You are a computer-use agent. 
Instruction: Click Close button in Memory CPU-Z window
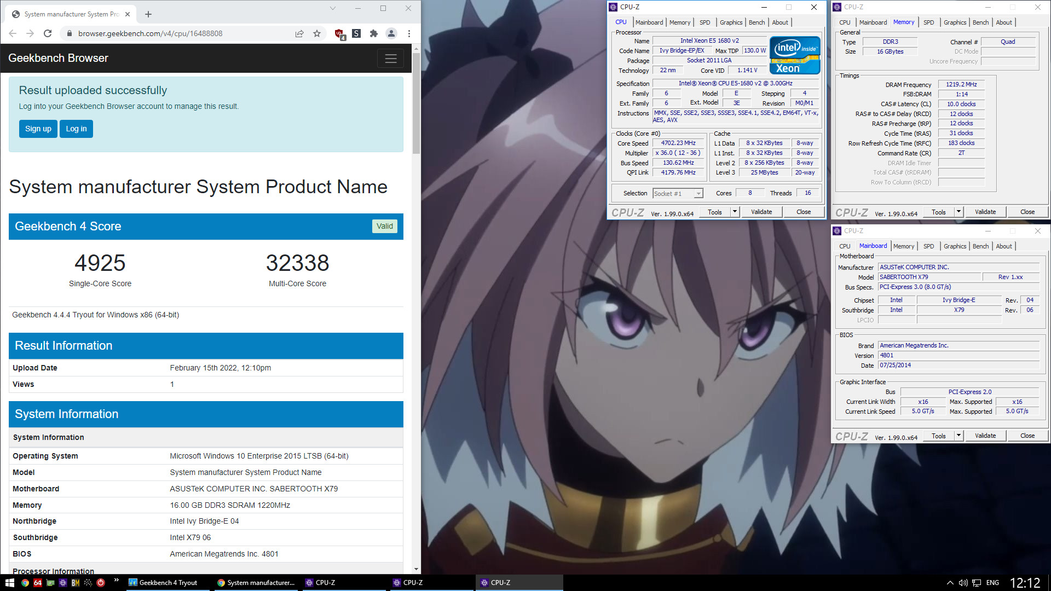[x=1027, y=212]
